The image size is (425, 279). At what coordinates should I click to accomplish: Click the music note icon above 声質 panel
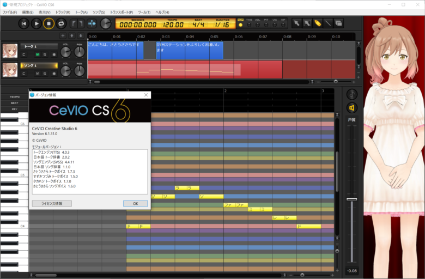pos(352,94)
